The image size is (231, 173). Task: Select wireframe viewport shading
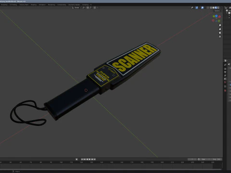[211, 8]
